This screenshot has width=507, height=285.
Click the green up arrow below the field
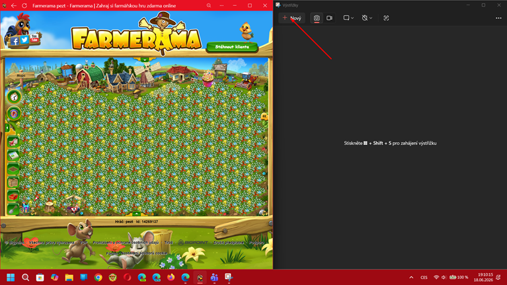point(136,214)
